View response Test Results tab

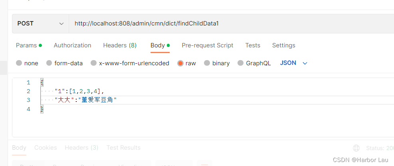coord(123,148)
